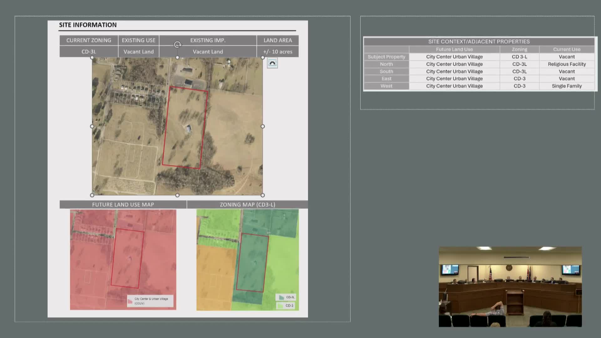The width and height of the screenshot is (601, 338).
Task: Click the Religious Facility cell
Action: (x=567, y=64)
